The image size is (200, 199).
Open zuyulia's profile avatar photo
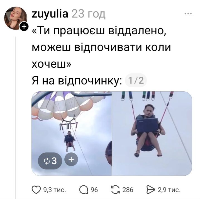click(15, 18)
